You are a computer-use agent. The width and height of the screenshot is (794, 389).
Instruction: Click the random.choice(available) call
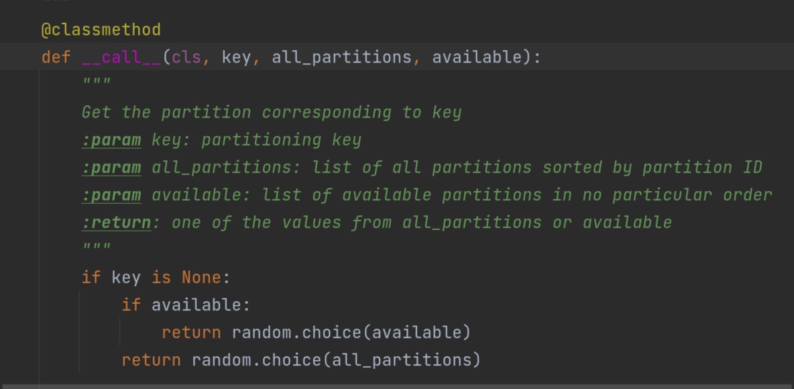[351, 332]
